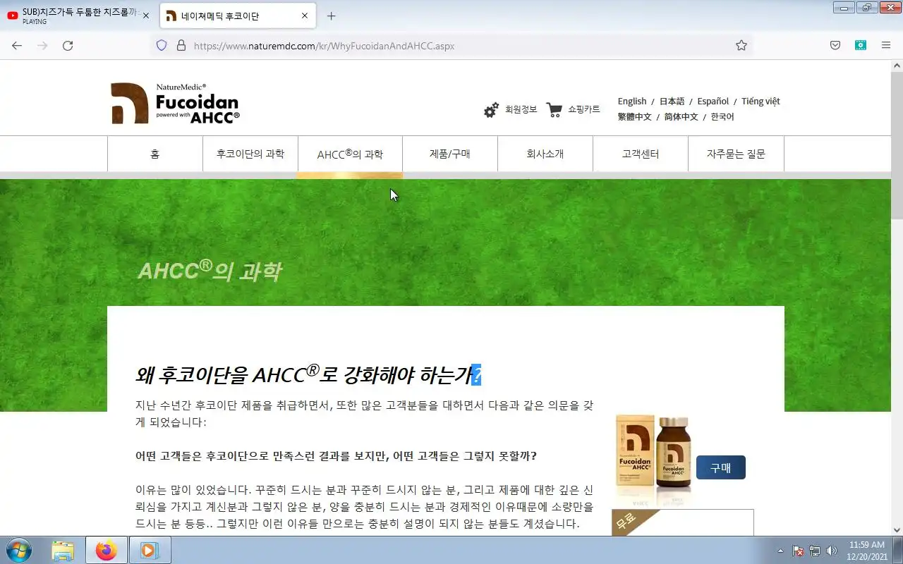Switch to the YouTube playing tab

pyautogui.click(x=78, y=16)
